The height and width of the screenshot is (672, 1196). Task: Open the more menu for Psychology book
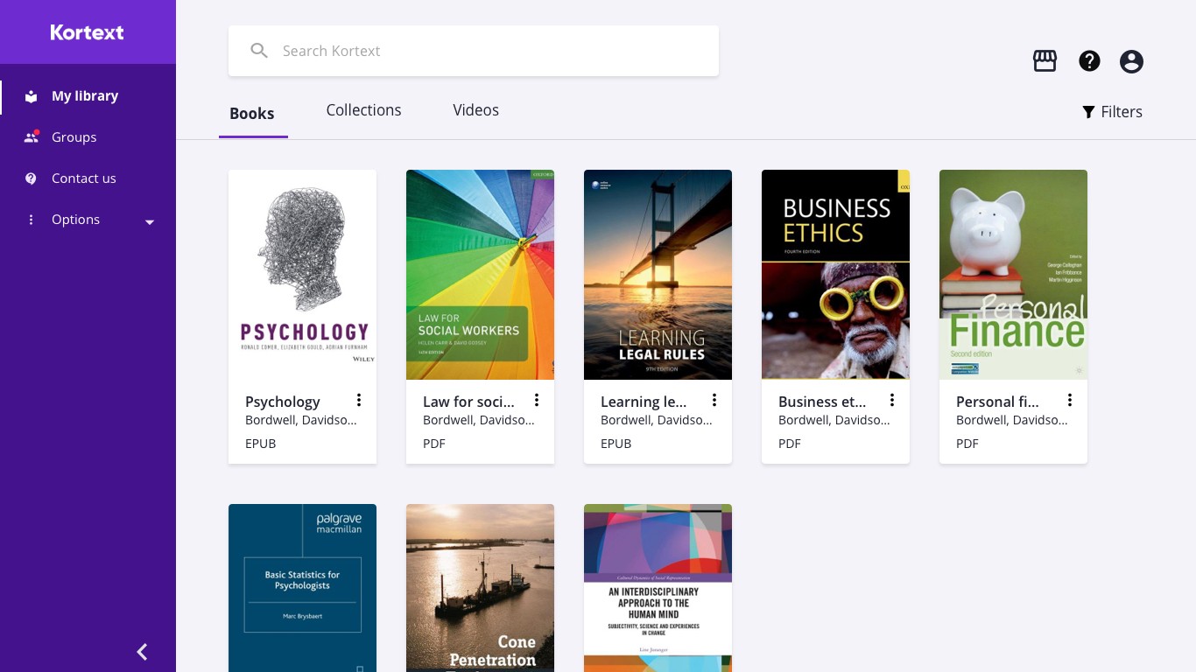point(359,400)
